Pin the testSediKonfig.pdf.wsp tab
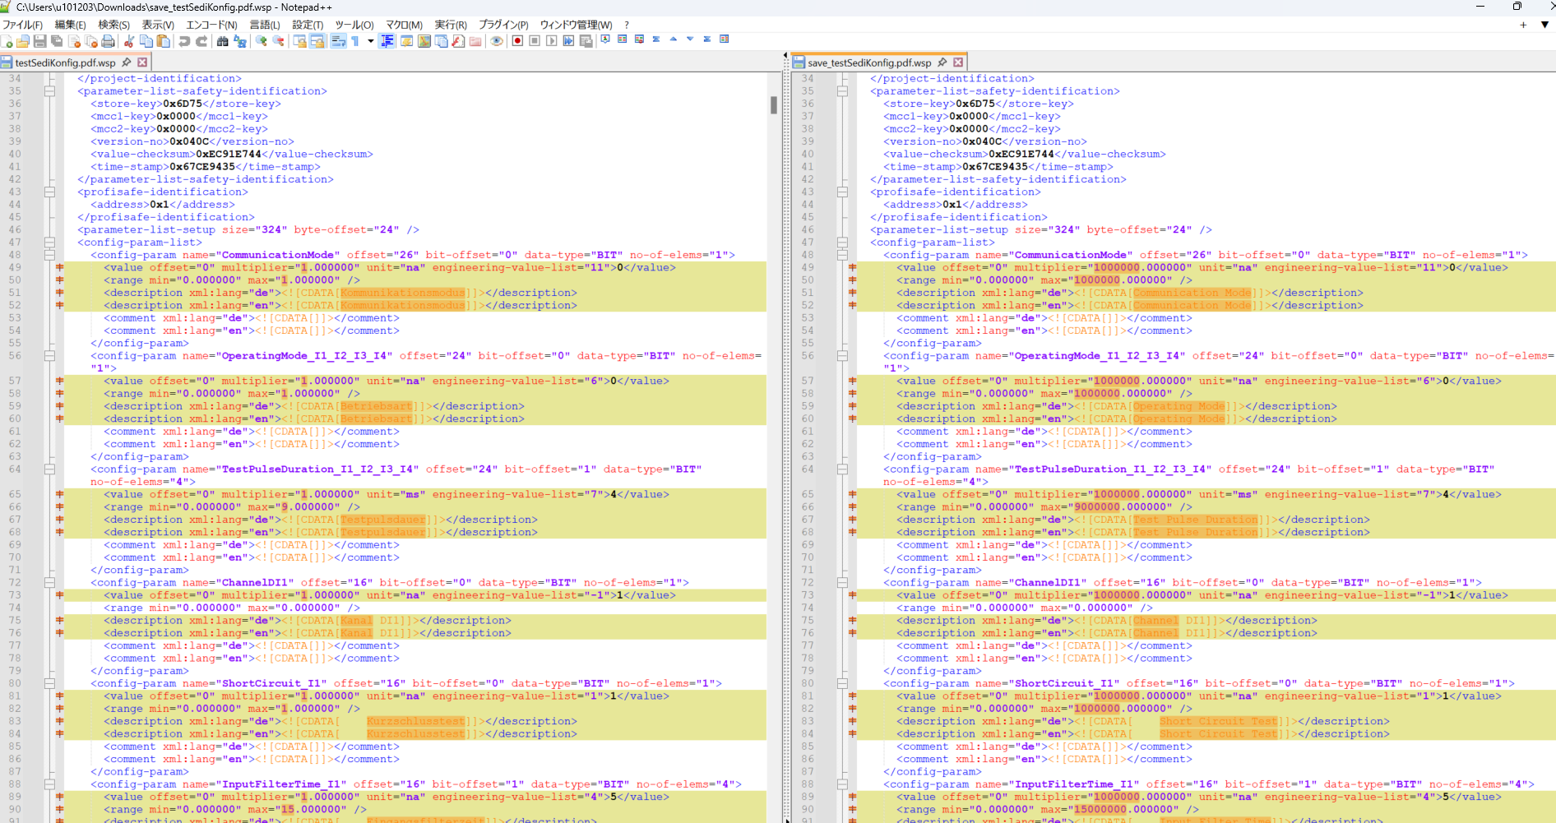1556x823 pixels. (127, 62)
